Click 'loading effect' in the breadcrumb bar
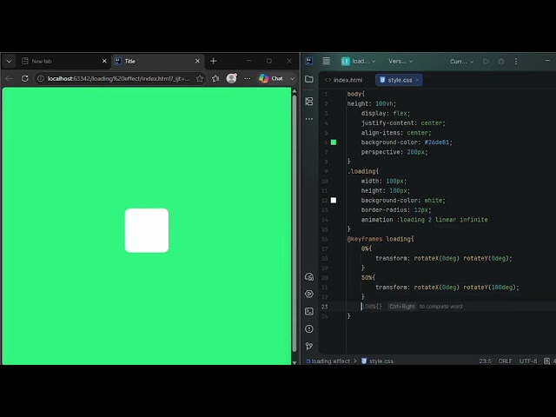The height and width of the screenshot is (417, 556). click(328, 361)
